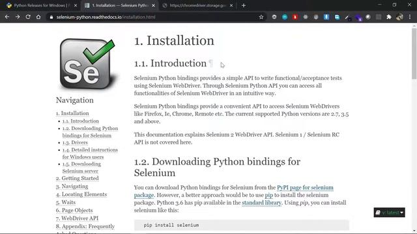Viewport: 417px width, 234px height.
Task: Open '1.1. Introduction' in sidebar
Action: pos(81,121)
